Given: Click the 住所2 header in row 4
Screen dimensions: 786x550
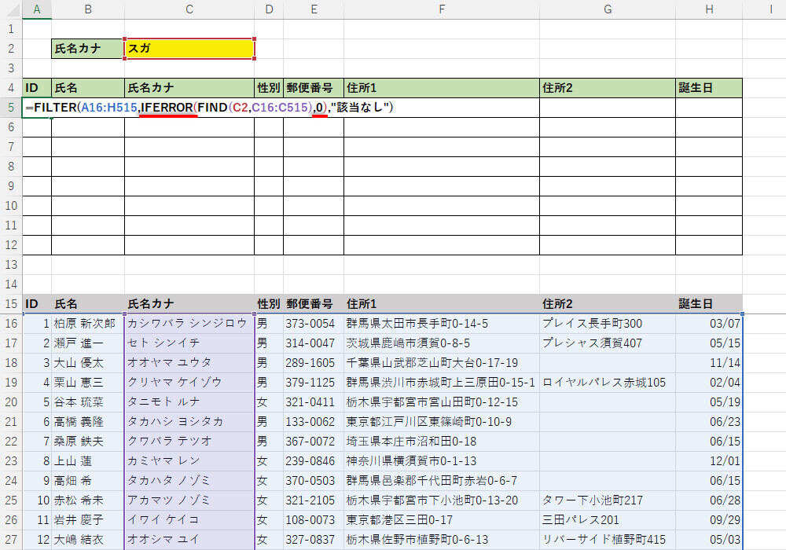Looking at the screenshot, I should point(608,88).
